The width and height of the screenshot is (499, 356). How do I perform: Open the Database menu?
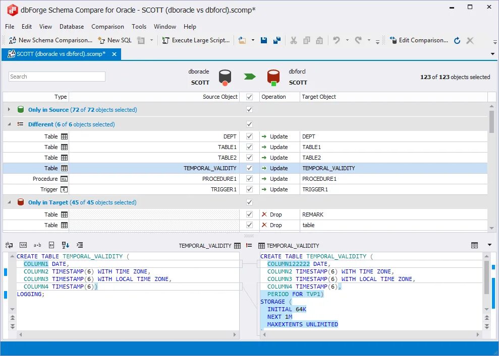click(x=72, y=27)
